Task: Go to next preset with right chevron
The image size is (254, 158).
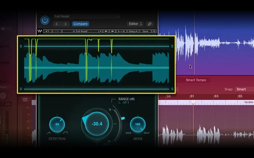Action: (x=65, y=24)
